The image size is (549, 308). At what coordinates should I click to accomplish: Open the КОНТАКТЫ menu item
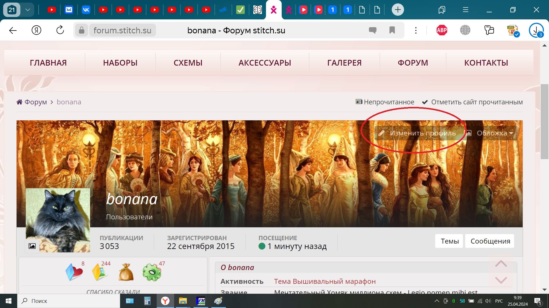(x=486, y=63)
